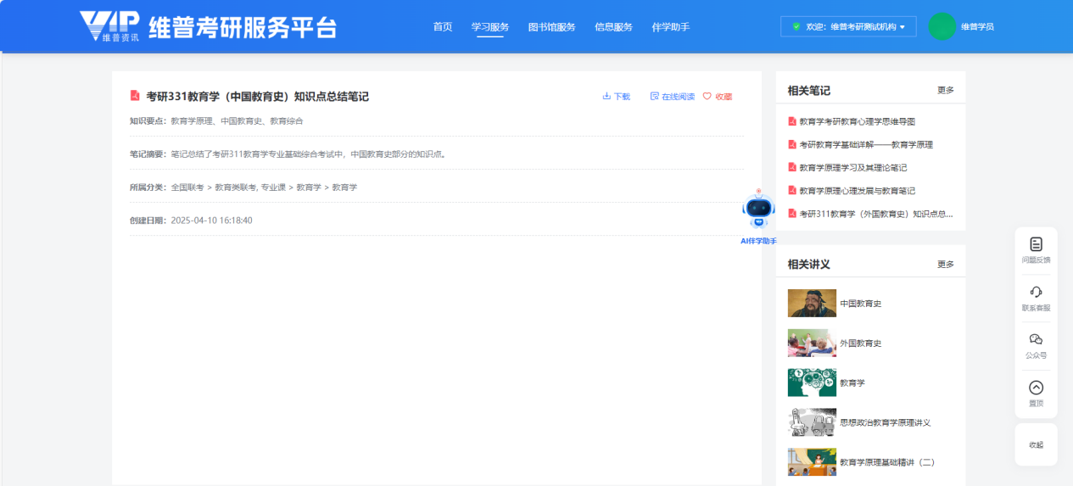Open the 伴学助手 navigation item
1073x486 pixels.
[x=670, y=27]
